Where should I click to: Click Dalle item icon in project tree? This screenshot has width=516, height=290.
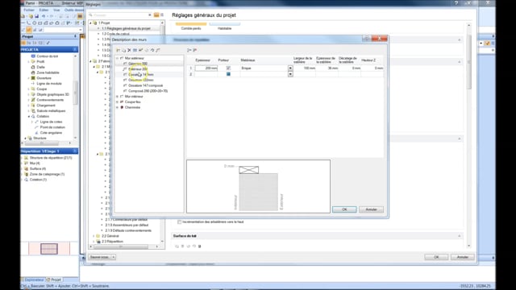tap(33, 67)
